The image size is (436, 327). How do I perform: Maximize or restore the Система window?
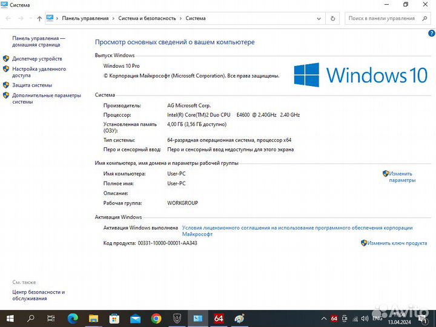[x=406, y=5]
